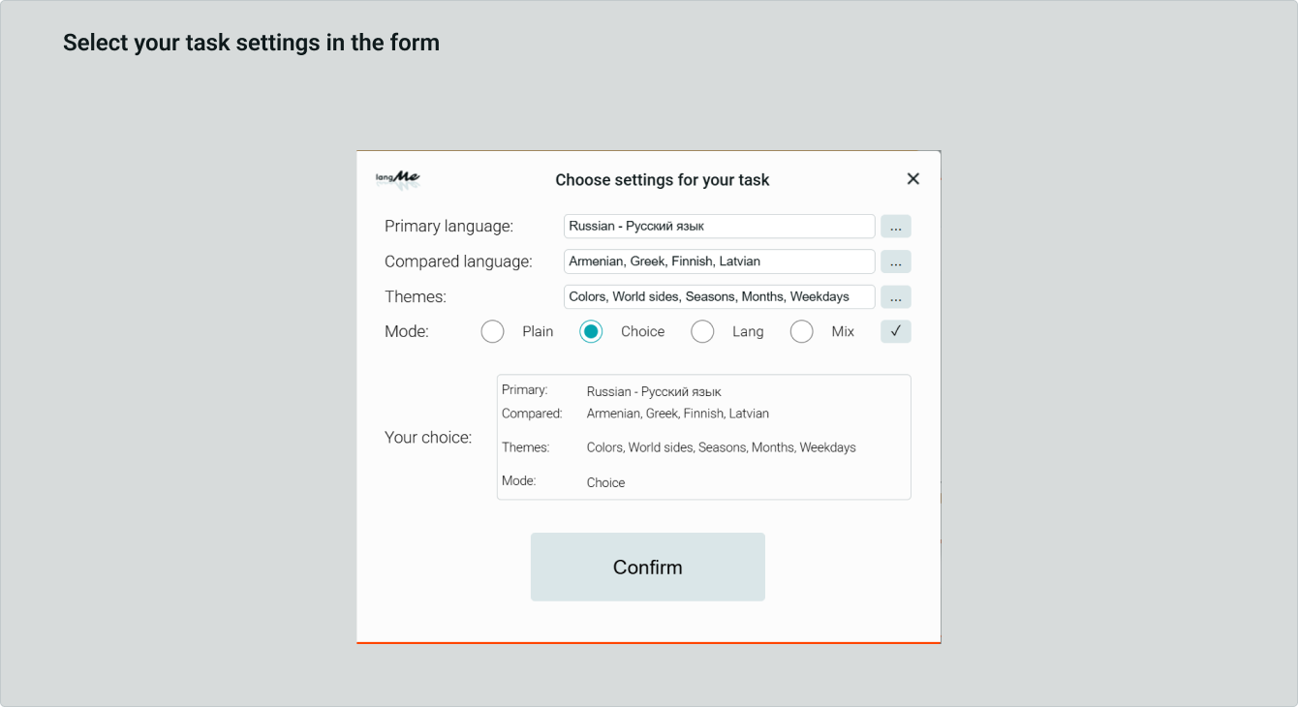Click the mode checkmark apply button
This screenshot has height=707, width=1298.
(896, 332)
